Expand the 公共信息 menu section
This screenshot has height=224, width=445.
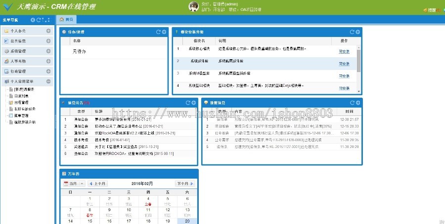point(48,41)
